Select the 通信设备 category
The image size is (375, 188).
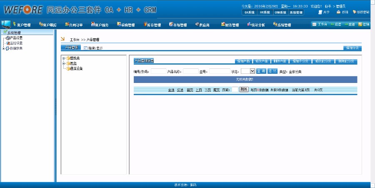[x=77, y=69]
